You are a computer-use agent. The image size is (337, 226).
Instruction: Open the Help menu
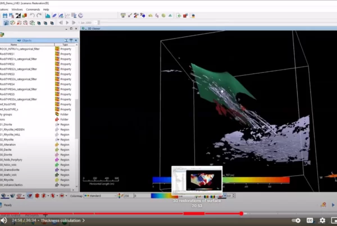46,10
